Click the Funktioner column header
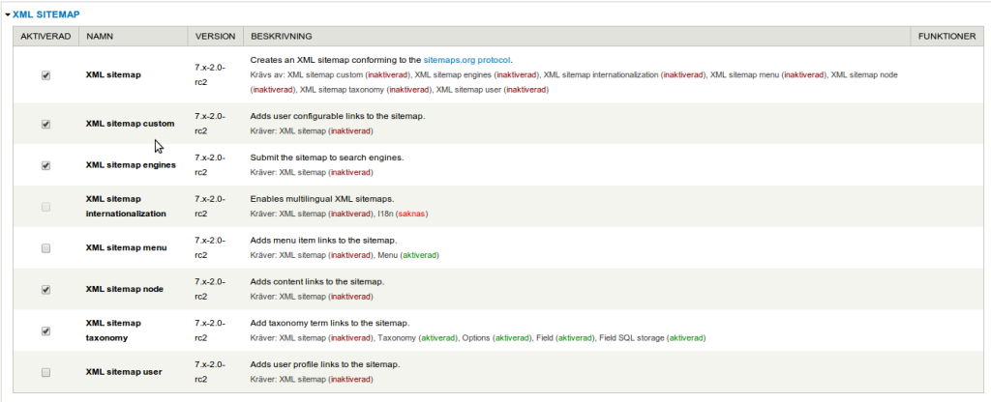 [x=946, y=36]
